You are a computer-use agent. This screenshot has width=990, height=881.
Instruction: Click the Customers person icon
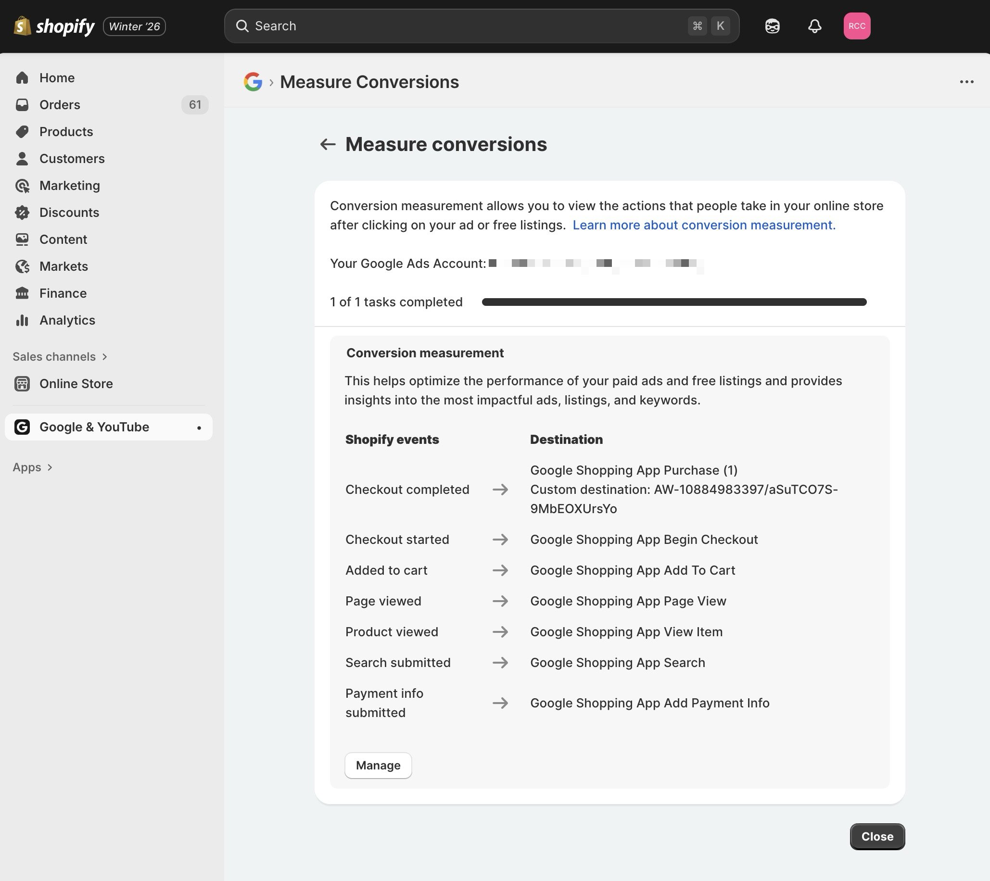22,158
